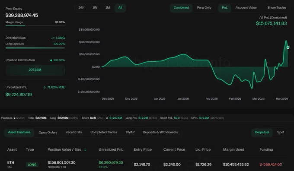Click the UPnL $+9.2M summary stat
Image resolution: width=294 pixels, height=171 pixels.
(x=208, y=118)
